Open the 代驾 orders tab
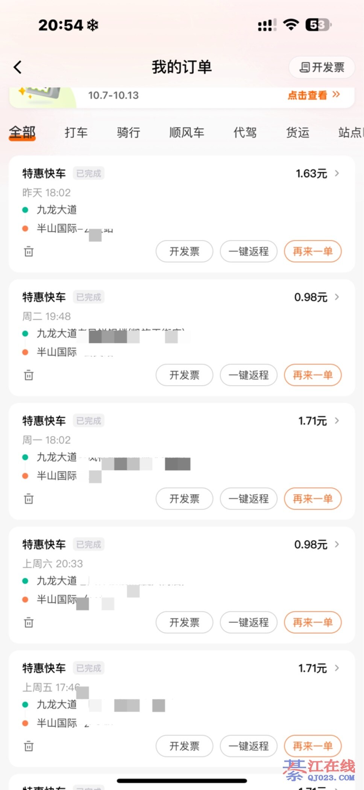Screen dimensions: 364x790 click(x=245, y=133)
